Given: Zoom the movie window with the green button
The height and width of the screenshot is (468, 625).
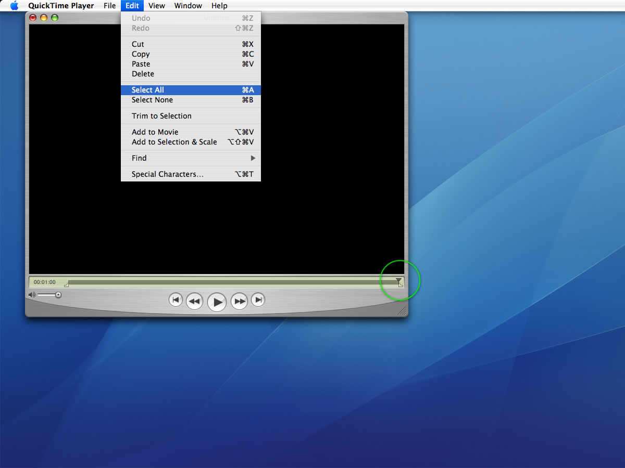Looking at the screenshot, I should [55, 18].
